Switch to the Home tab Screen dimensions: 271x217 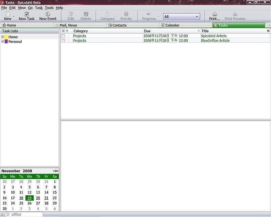27,25
